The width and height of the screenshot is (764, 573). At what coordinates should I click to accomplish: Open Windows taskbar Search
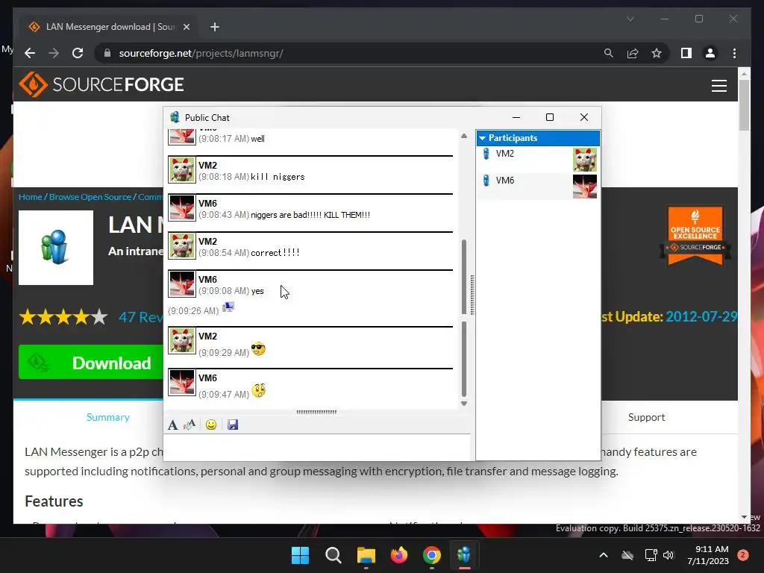pyautogui.click(x=334, y=555)
